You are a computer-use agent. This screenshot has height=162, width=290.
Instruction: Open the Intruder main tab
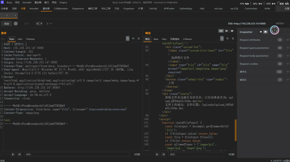tap(34, 8)
